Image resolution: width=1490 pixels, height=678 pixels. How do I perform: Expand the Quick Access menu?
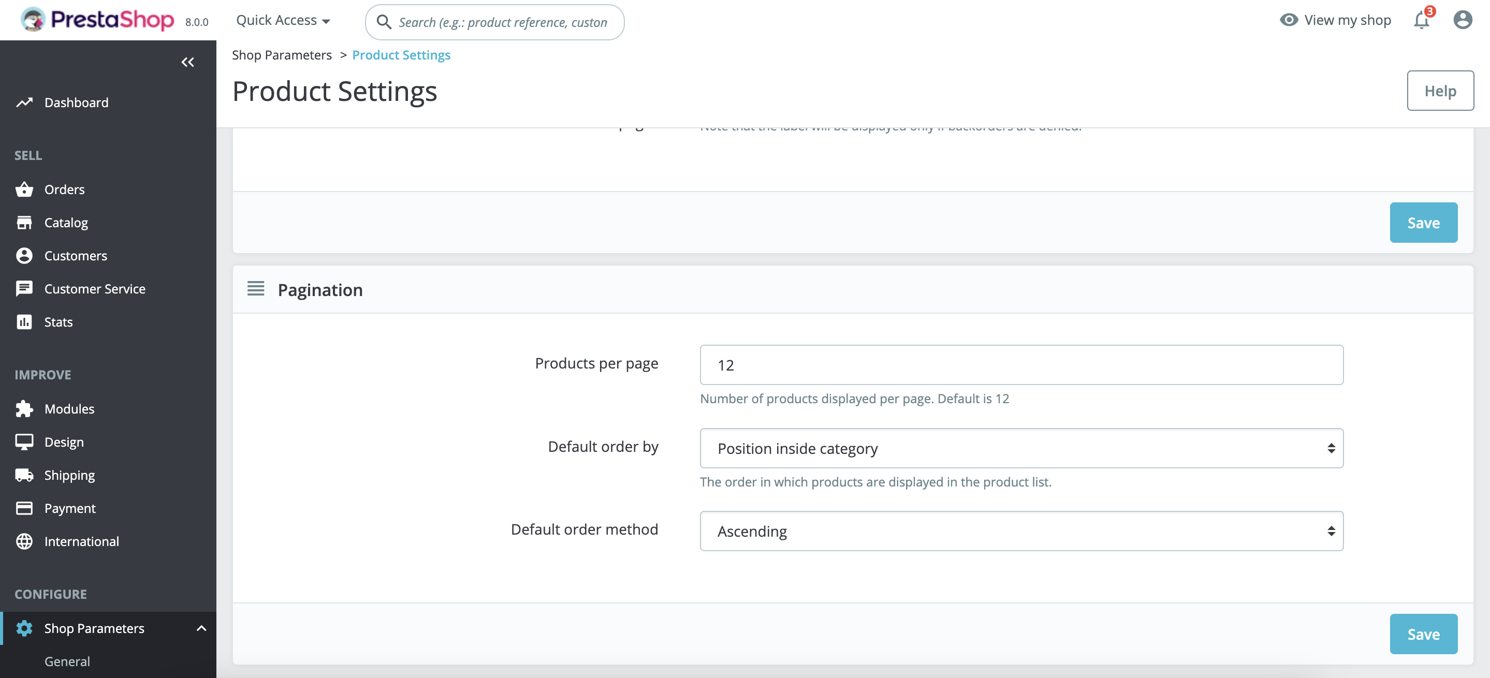point(283,21)
